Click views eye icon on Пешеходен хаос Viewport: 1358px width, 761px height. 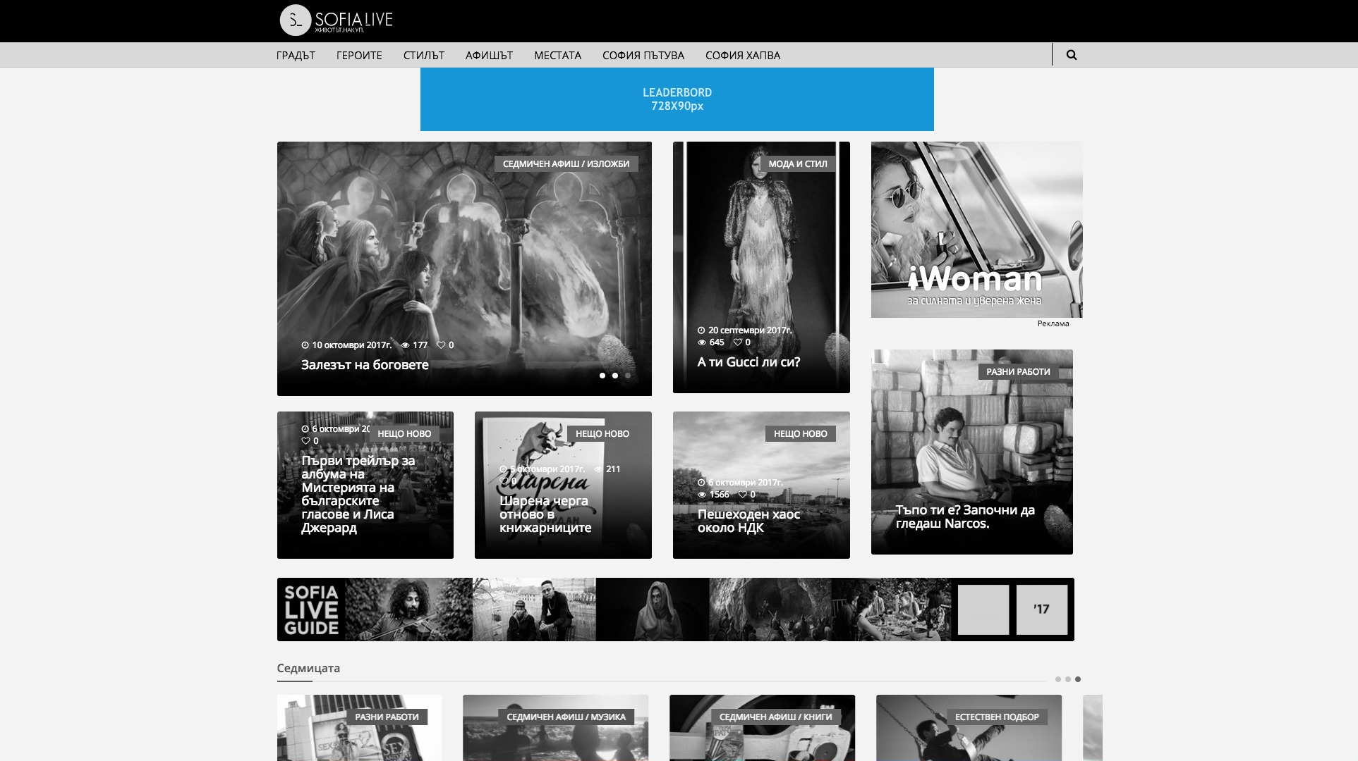(x=702, y=495)
